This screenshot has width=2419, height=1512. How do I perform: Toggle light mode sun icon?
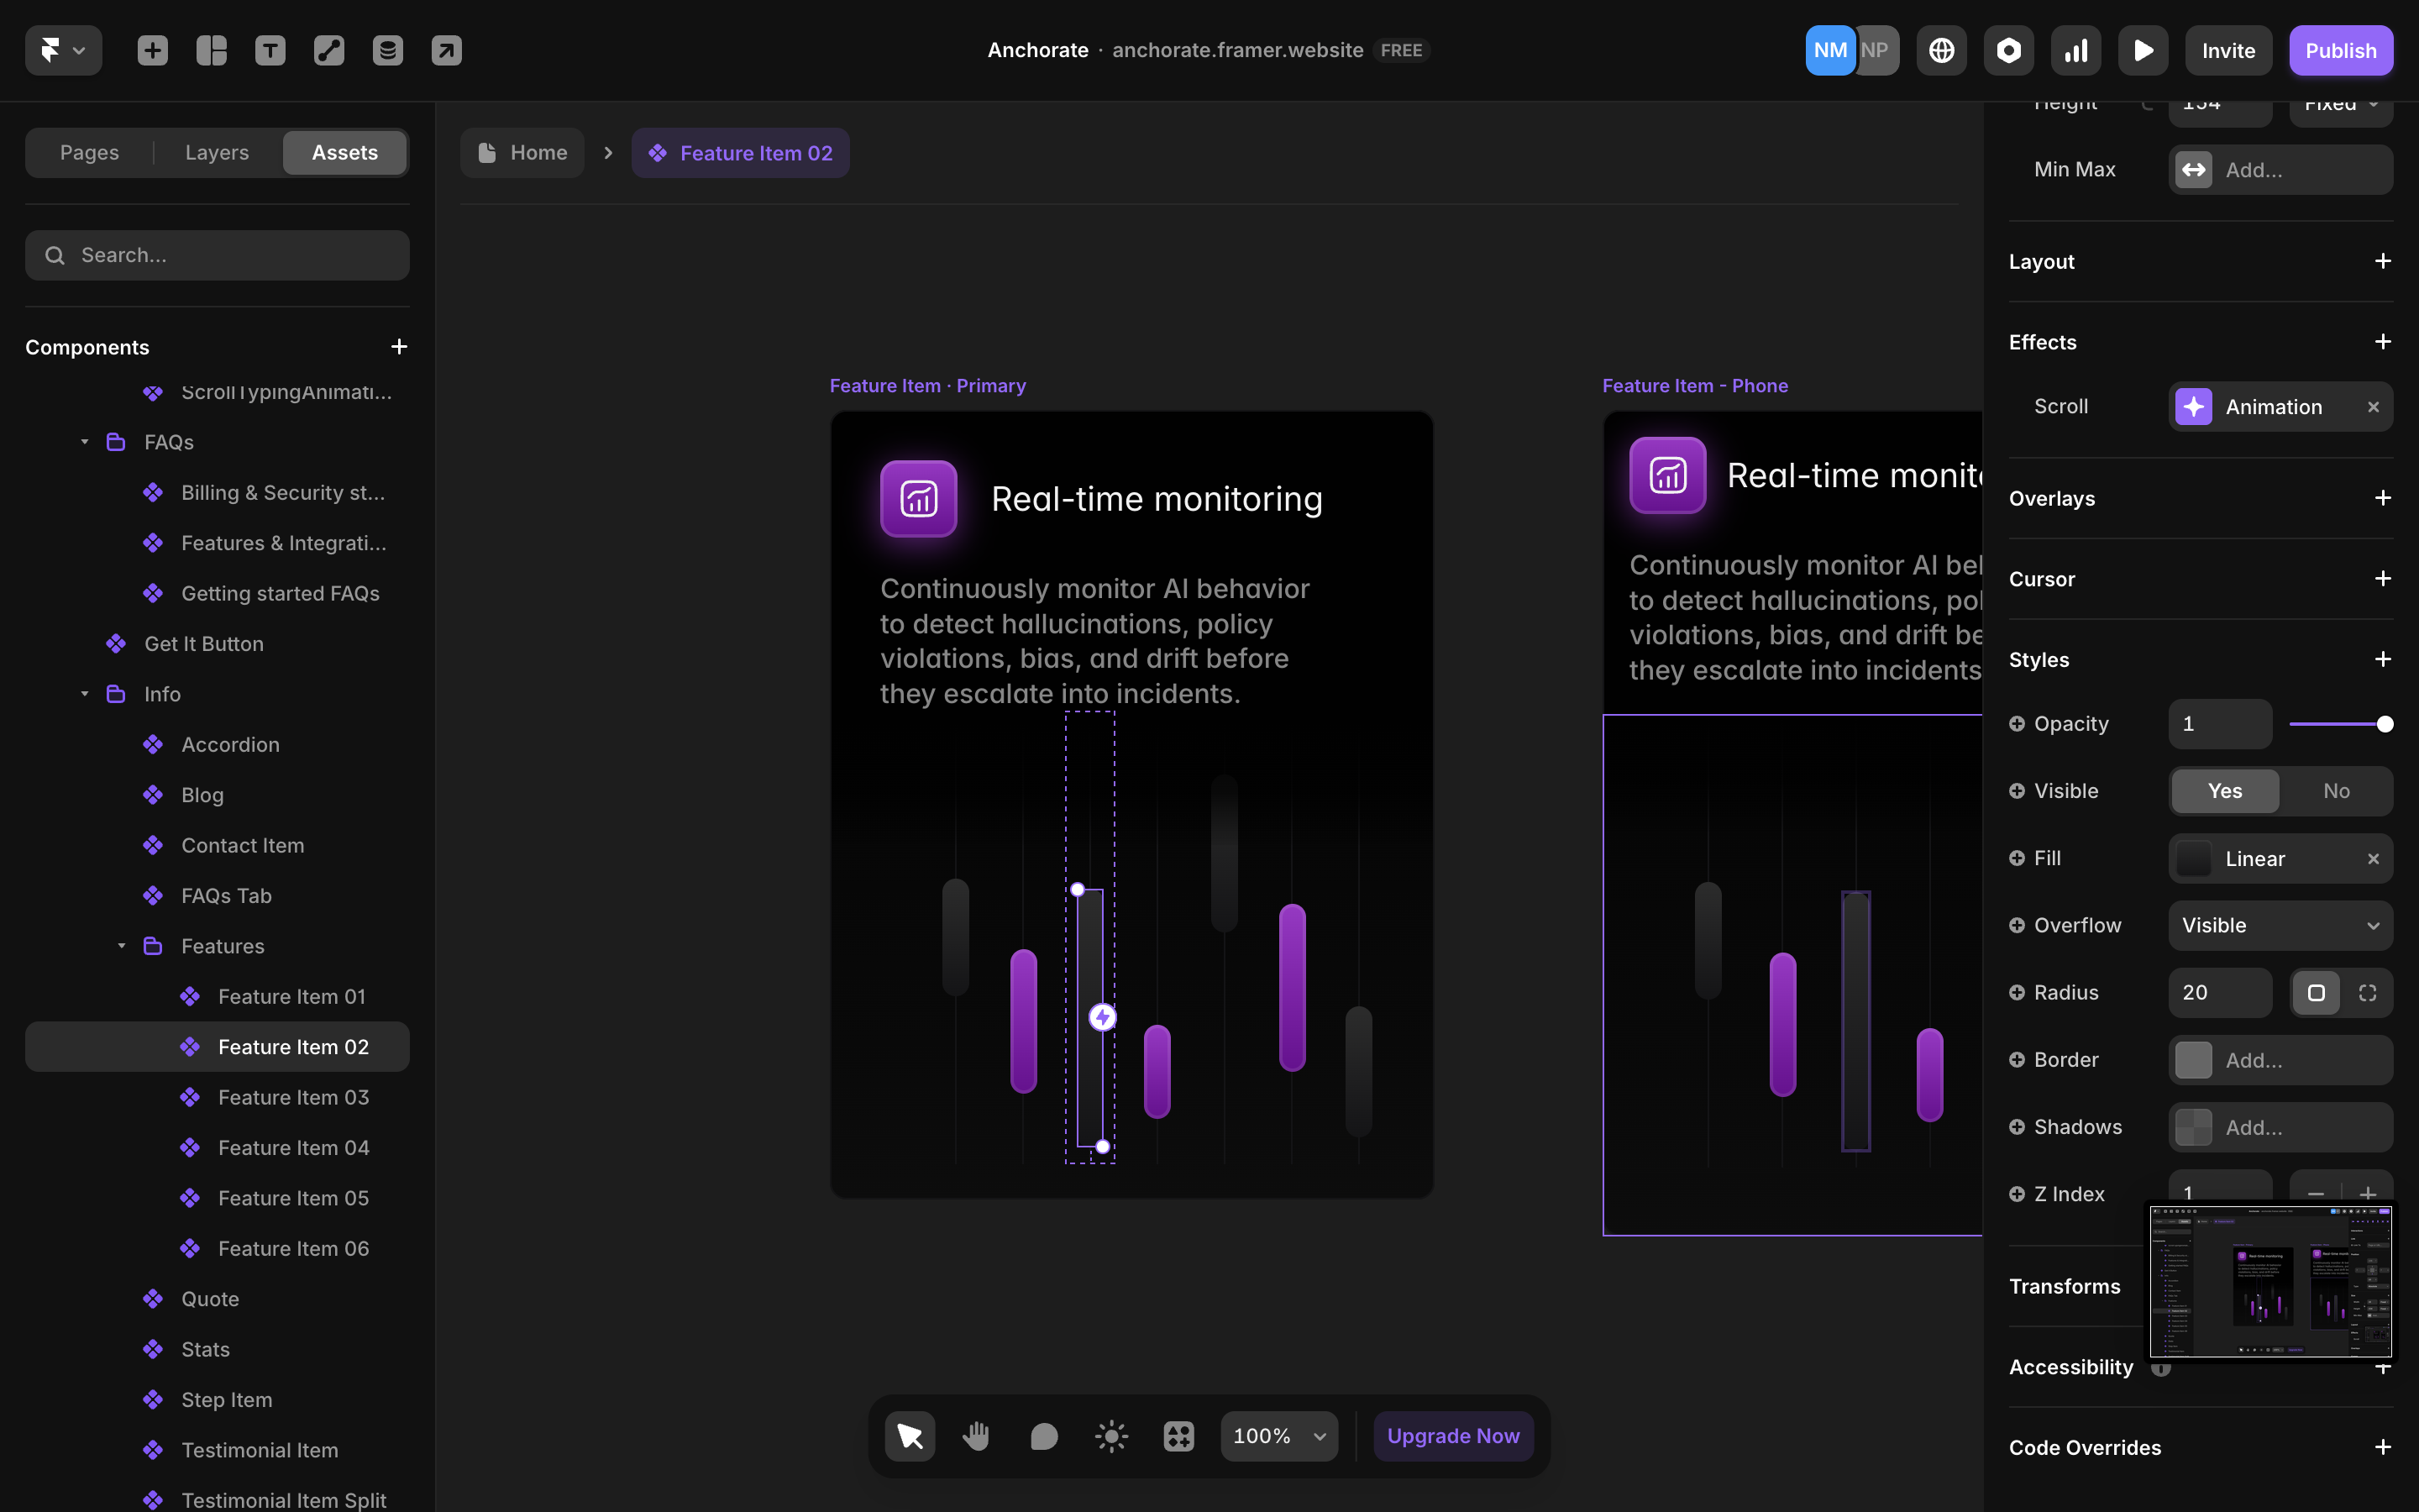pyautogui.click(x=1110, y=1436)
